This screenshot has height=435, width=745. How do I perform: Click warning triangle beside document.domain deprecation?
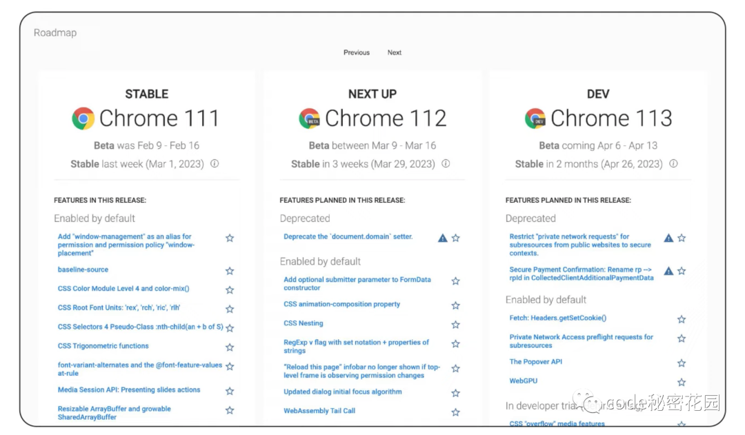pos(442,238)
